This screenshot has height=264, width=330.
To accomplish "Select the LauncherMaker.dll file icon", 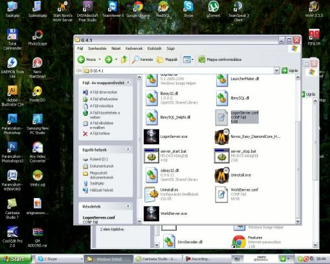I will coord(222,80).
